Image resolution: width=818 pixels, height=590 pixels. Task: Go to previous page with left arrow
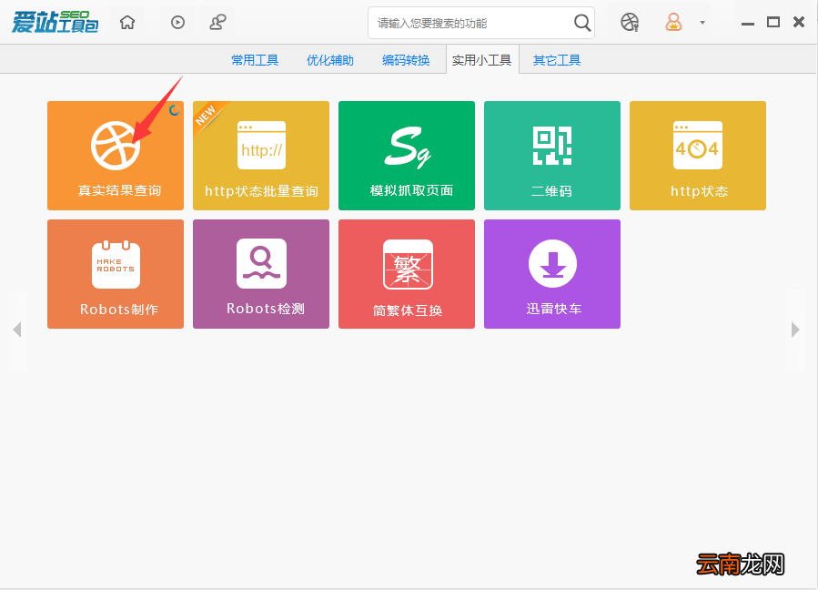[x=17, y=330]
